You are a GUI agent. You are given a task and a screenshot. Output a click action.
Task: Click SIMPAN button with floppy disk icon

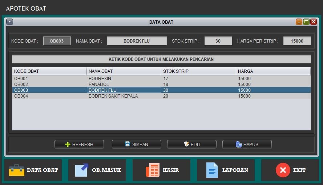[x=136, y=144]
